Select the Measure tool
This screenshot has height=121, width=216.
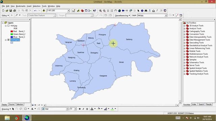154,10
